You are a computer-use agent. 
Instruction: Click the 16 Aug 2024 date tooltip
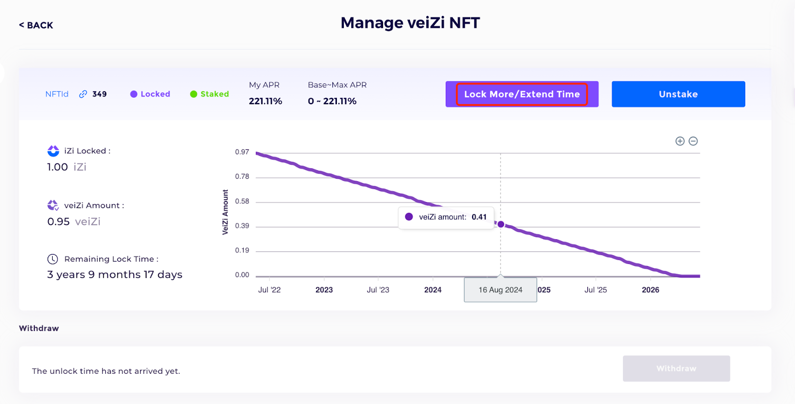[500, 290]
